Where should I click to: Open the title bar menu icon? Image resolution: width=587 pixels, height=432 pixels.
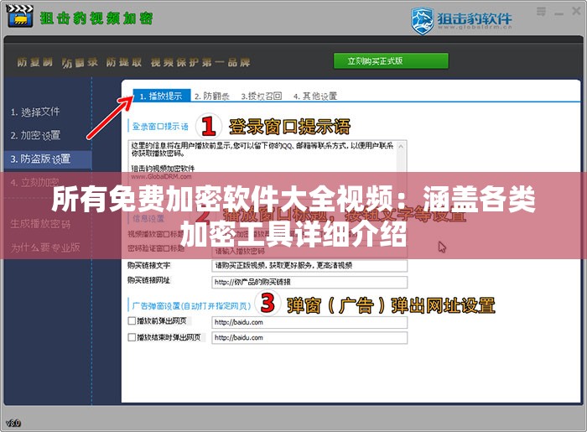point(541,12)
